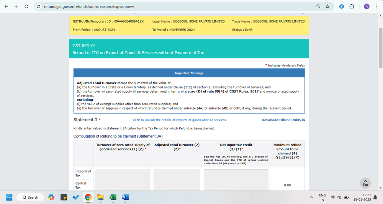Open the Extensions puzzle icon

[352, 7]
